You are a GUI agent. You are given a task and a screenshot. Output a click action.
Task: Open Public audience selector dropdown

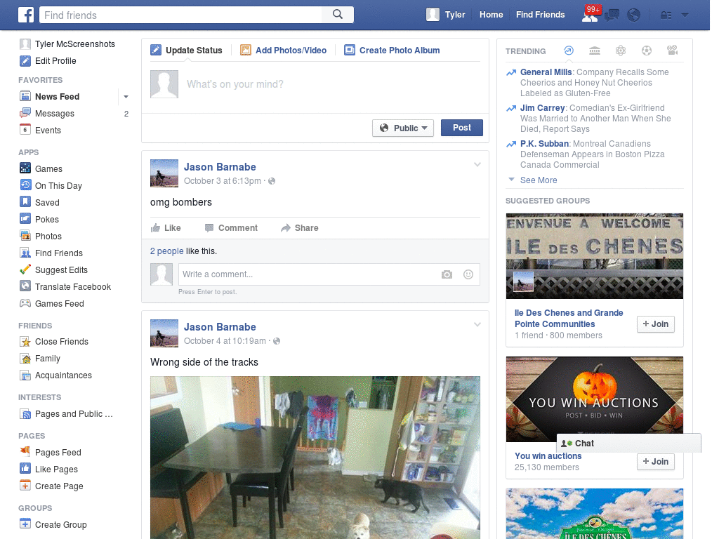402,128
